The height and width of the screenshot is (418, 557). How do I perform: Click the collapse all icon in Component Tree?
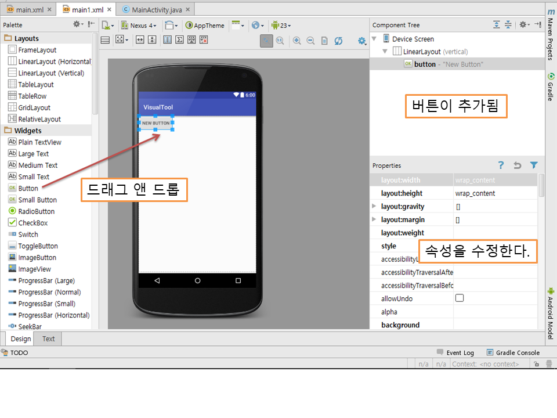508,24
